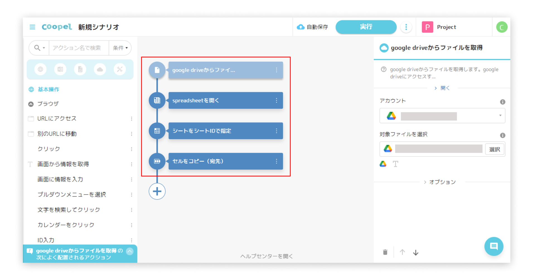
Task: Open options for ID入力
Action: (132, 240)
